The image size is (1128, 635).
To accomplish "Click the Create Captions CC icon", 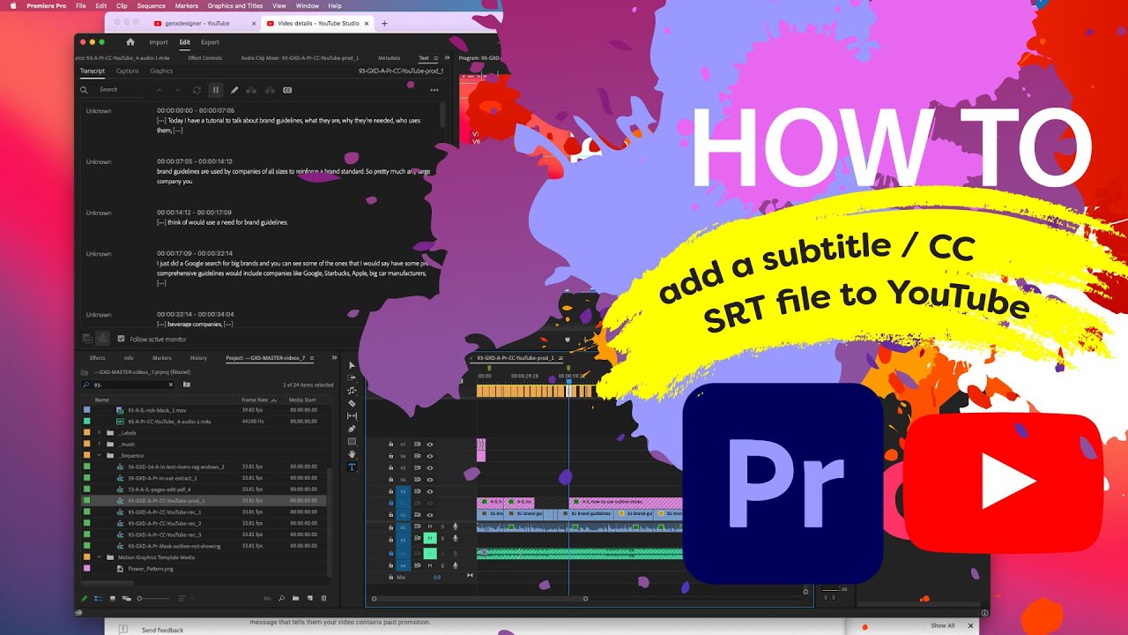I will point(287,90).
